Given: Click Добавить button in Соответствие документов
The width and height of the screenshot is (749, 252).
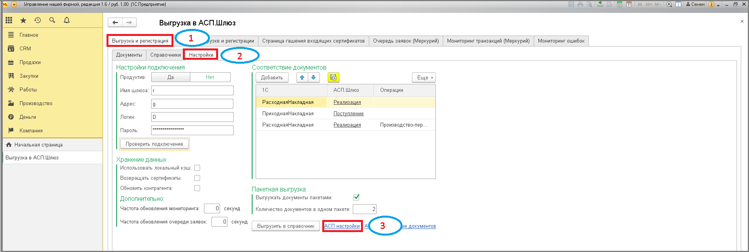Looking at the screenshot, I should pyautogui.click(x=272, y=77).
